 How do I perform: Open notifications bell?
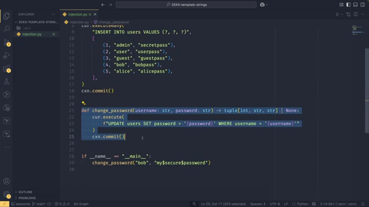(x=363, y=204)
